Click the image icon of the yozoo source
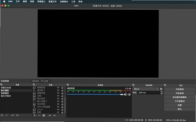This screenshot has width=196, height=122. 34,110
